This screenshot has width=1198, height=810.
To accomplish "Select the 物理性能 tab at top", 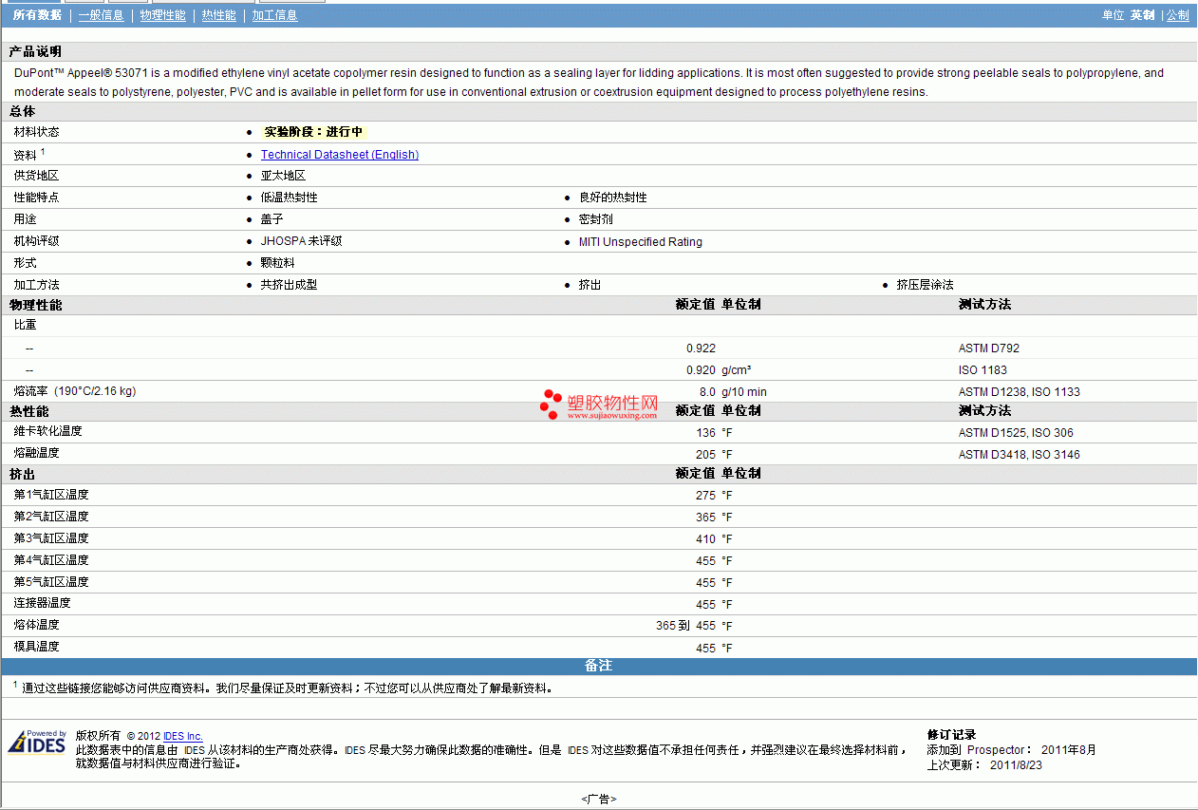I will pyautogui.click(x=162, y=15).
